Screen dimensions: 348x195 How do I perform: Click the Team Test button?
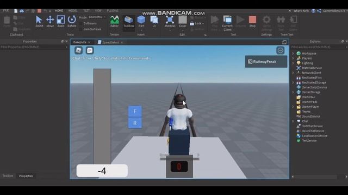point(281,23)
